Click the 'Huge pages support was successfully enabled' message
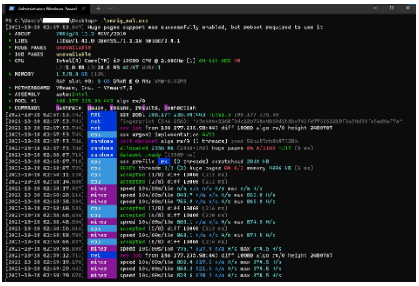This screenshot has width=419, height=286. (206, 28)
